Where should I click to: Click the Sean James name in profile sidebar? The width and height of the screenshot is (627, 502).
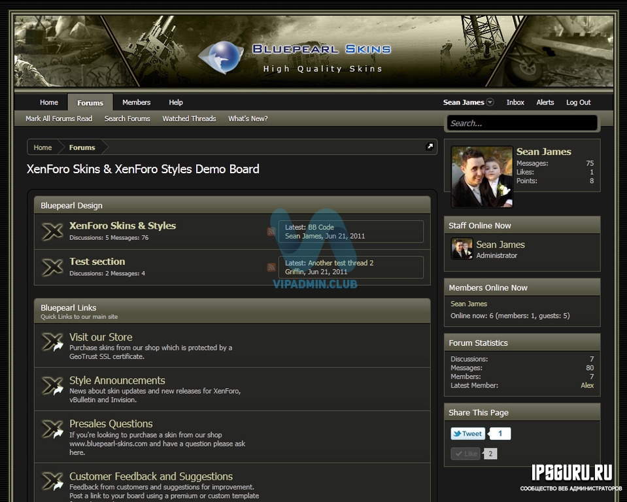click(x=543, y=152)
